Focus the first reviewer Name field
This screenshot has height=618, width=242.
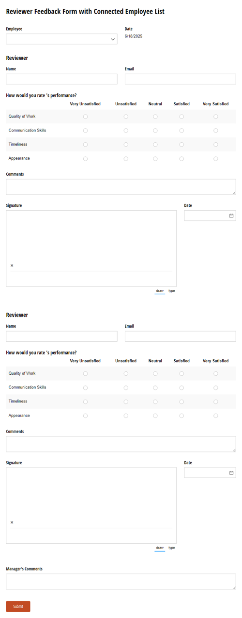(61, 79)
